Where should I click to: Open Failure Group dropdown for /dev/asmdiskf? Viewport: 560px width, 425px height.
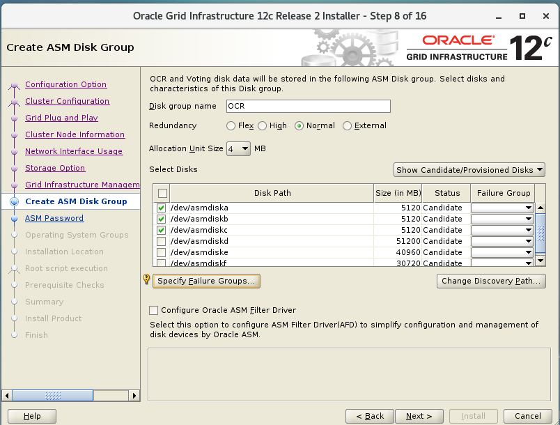(x=502, y=263)
